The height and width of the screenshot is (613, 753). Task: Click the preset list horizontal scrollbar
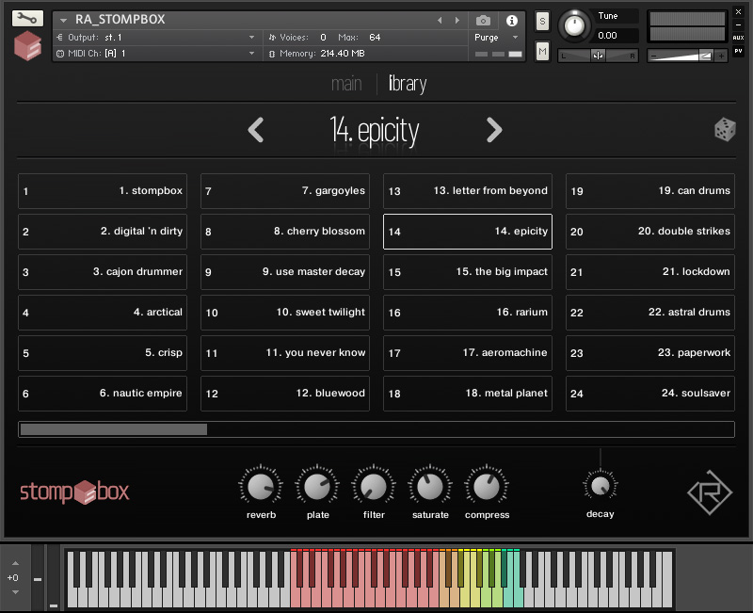(x=376, y=429)
